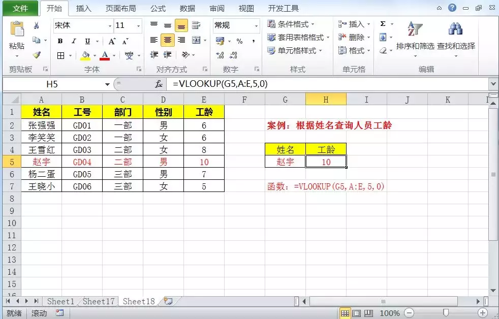Apply Comma Style format
The width and height of the screenshot is (499, 319).
254,41
